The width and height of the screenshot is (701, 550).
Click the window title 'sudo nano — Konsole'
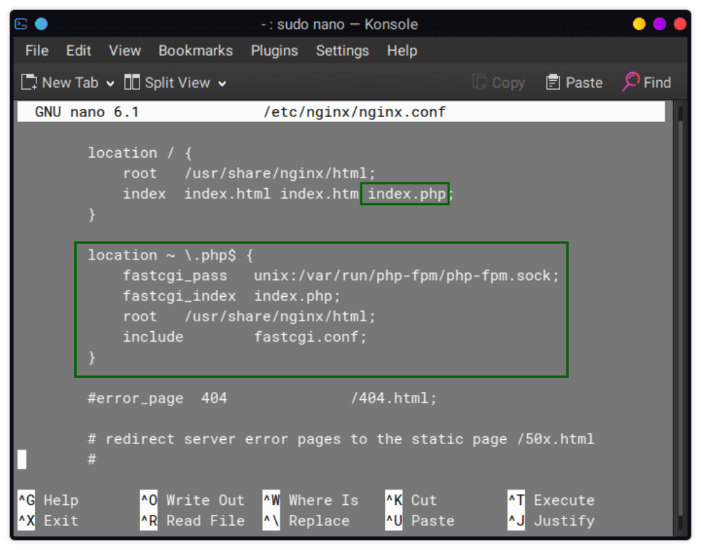348,24
